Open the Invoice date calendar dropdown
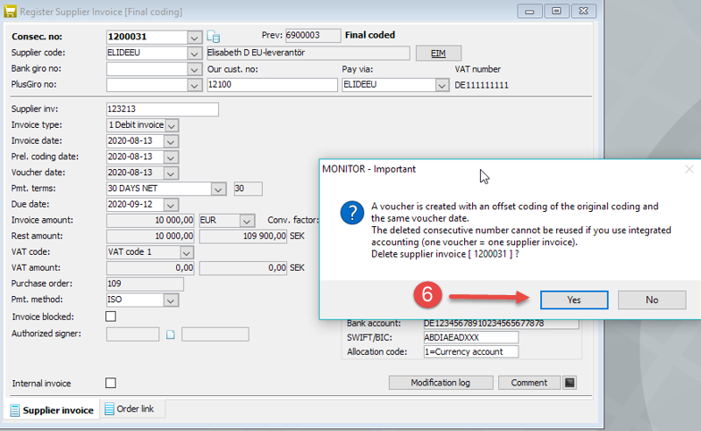The height and width of the screenshot is (431, 701). (x=170, y=141)
